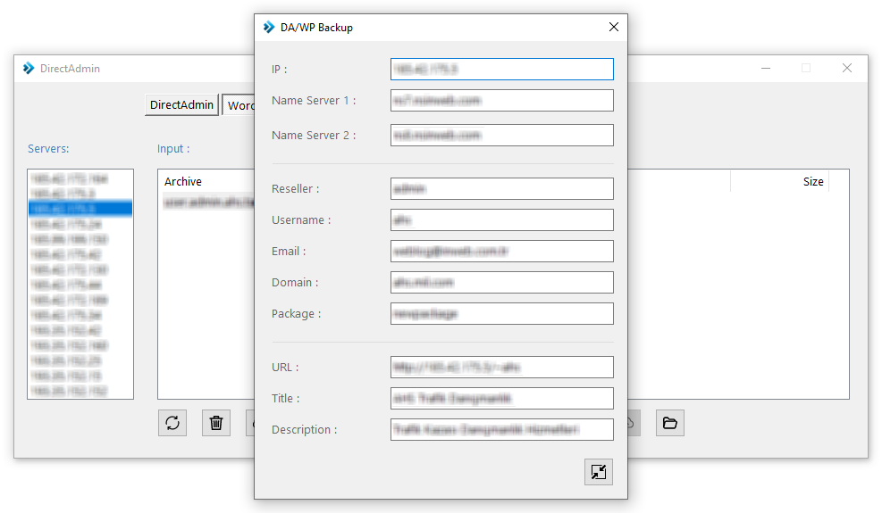The width and height of the screenshot is (882, 513).
Task: Switch to the DirectAdmin tab
Action: [x=181, y=105]
